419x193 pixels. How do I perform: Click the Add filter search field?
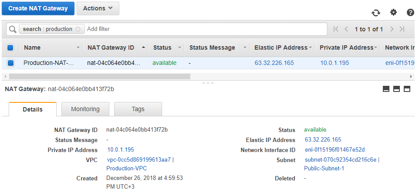pyautogui.click(x=205, y=29)
